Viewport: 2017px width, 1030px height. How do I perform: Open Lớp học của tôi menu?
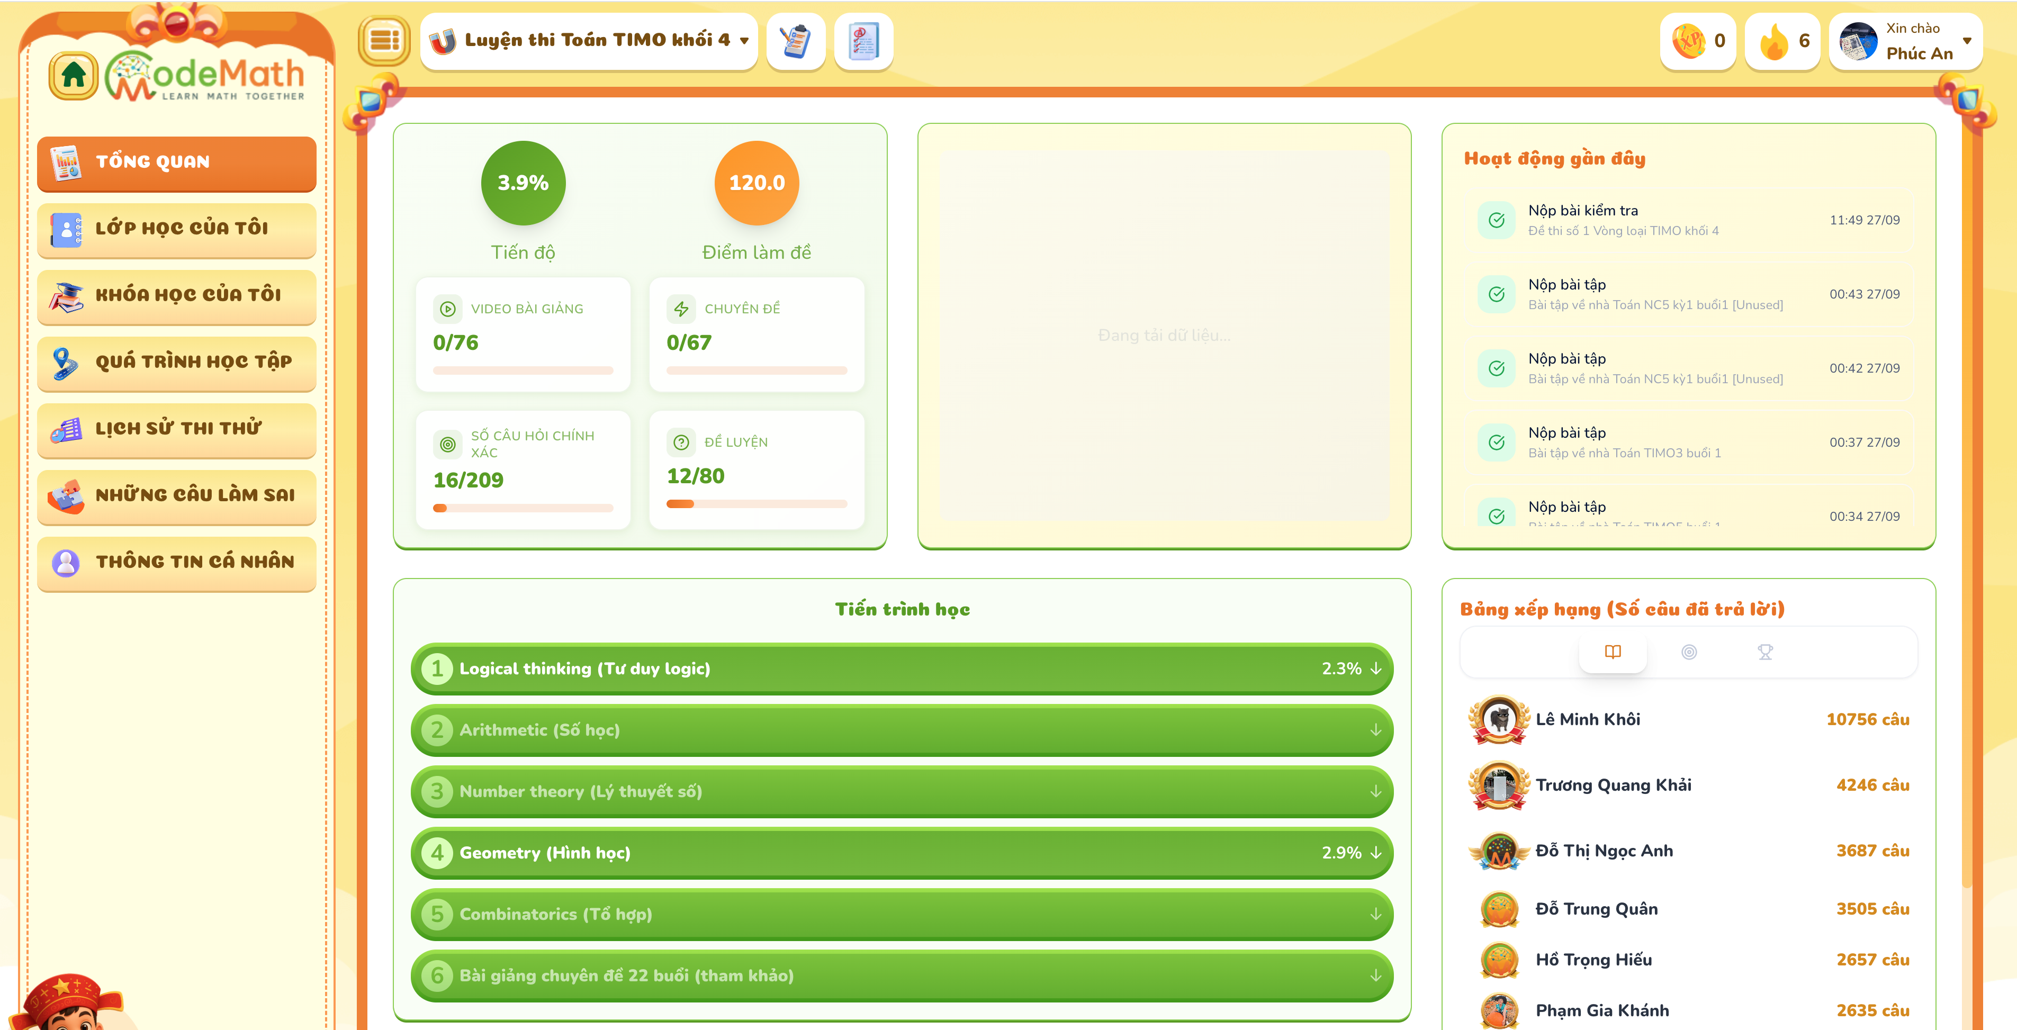pos(177,229)
